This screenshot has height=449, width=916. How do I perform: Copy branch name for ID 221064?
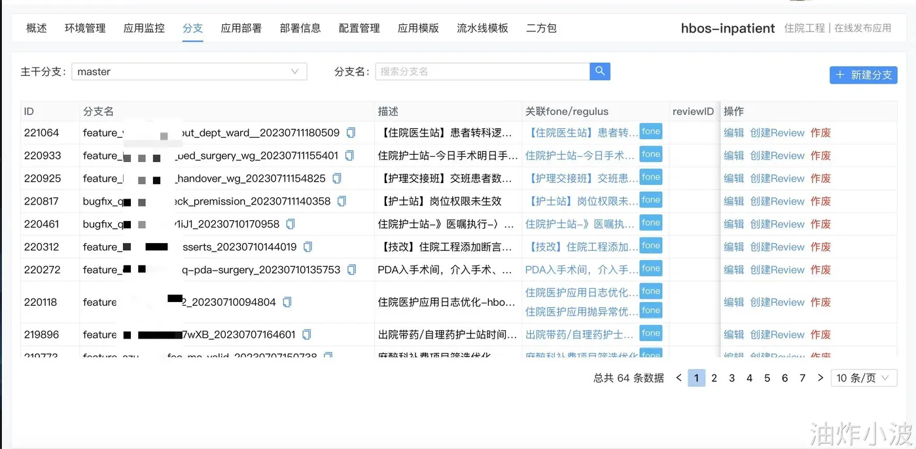(351, 133)
